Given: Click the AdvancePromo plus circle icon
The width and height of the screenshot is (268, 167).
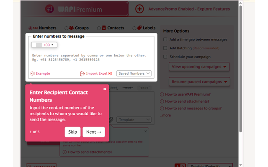Looking at the screenshot, I should click(139, 9).
